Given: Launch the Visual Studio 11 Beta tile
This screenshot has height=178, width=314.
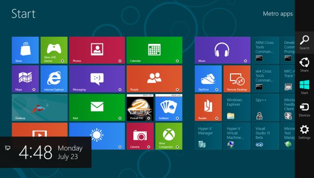Looking at the screenshot, I should (266, 136).
